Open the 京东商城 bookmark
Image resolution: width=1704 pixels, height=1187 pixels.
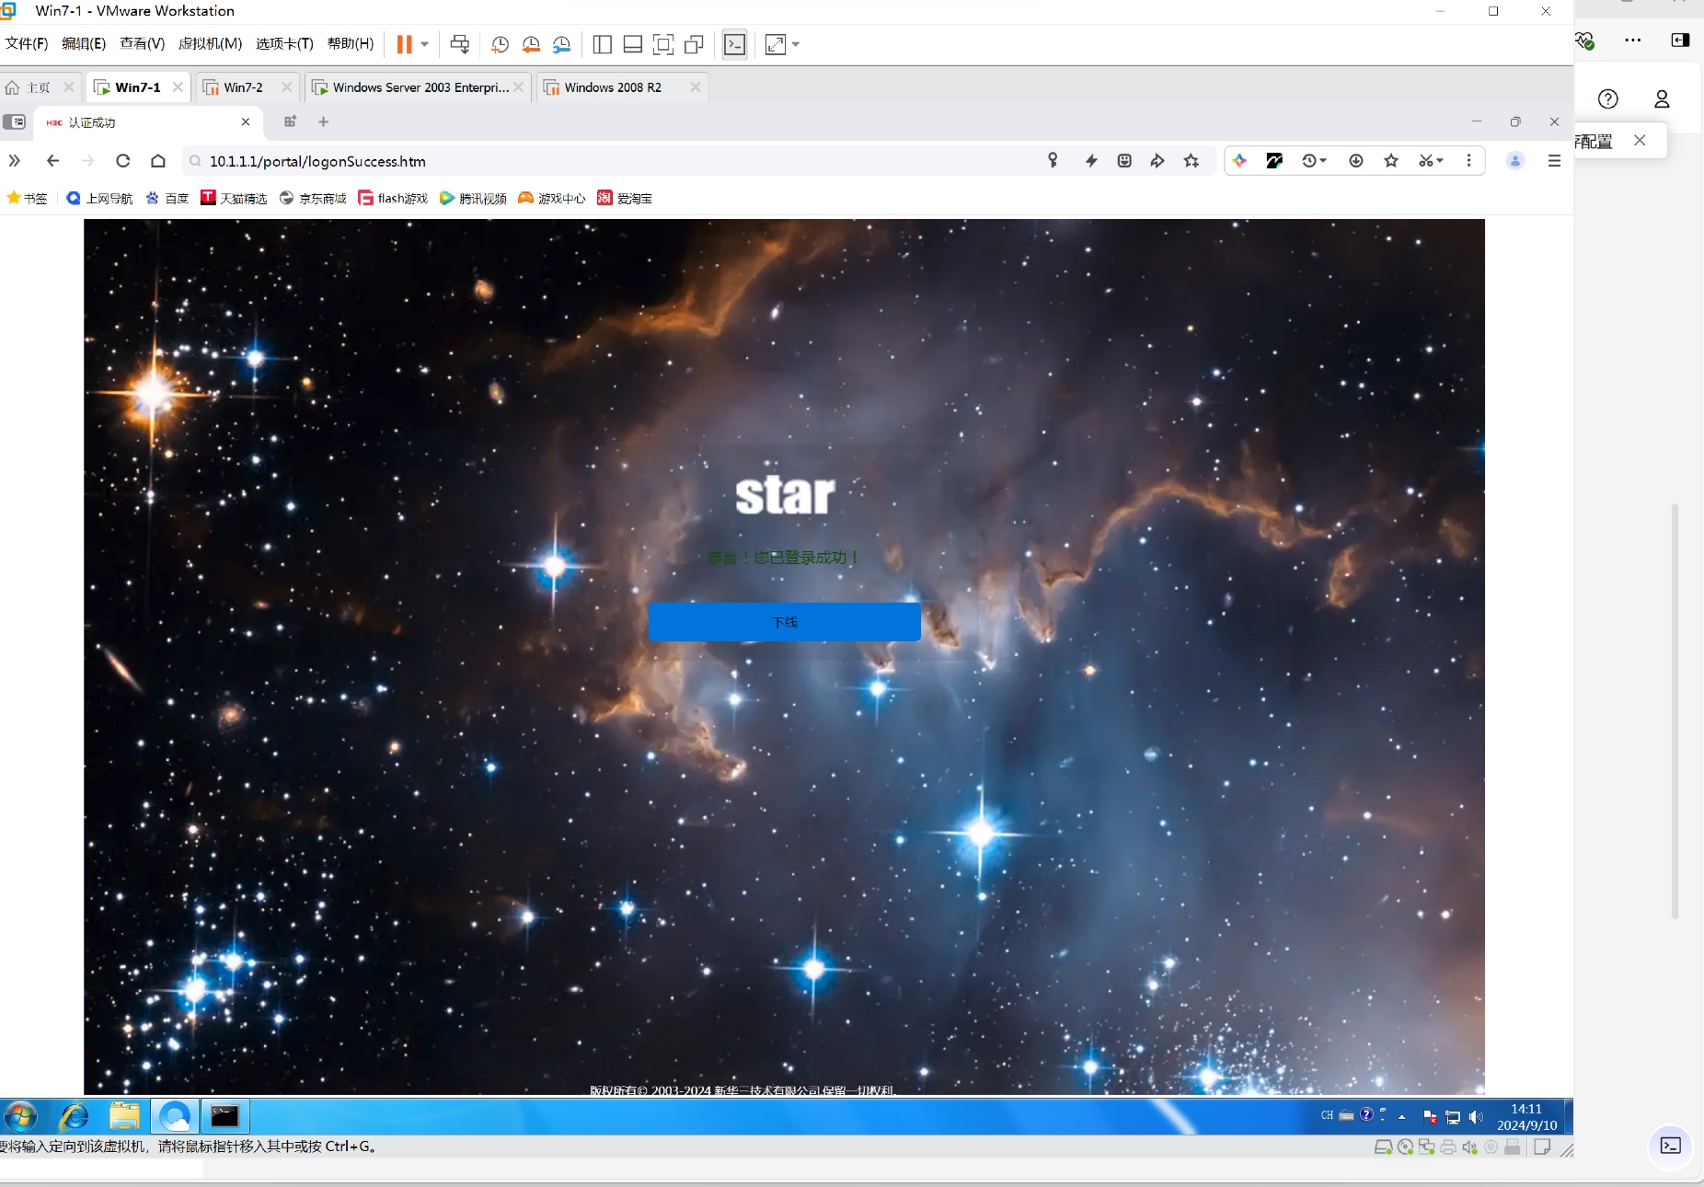point(313,198)
